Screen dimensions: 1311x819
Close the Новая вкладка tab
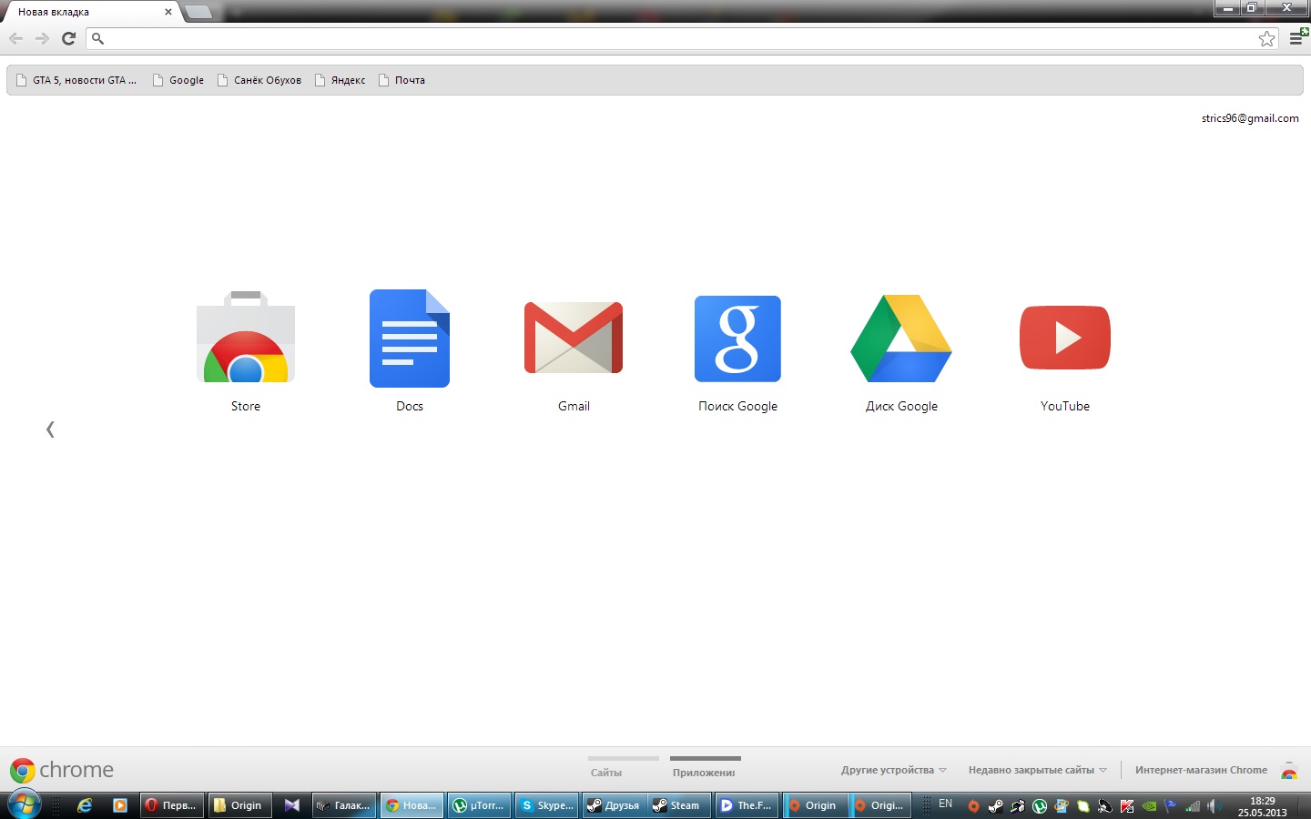coord(168,12)
